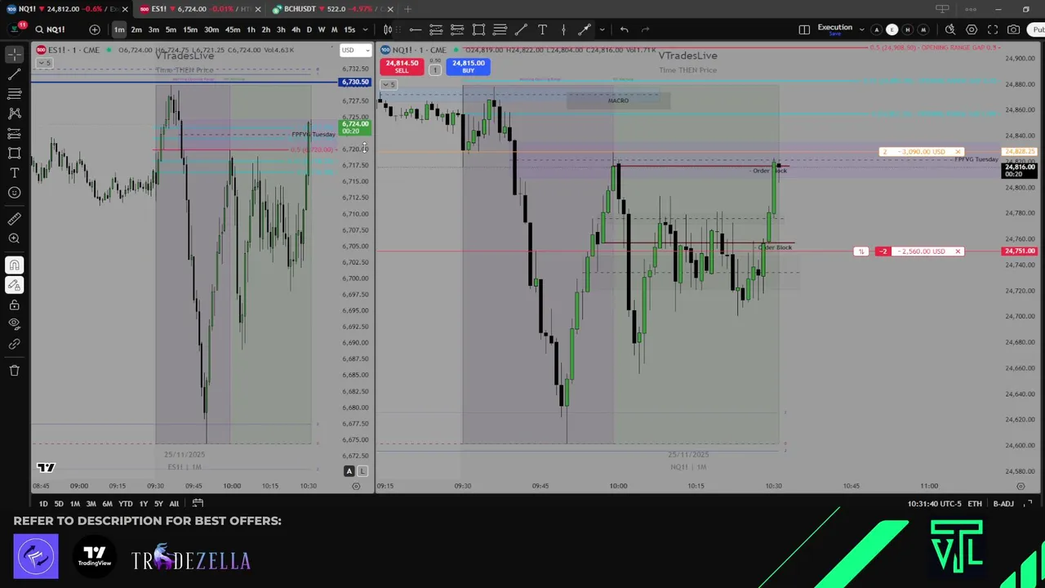Select the E circle button in top bar
The height and width of the screenshot is (588, 1045).
pyautogui.click(x=892, y=29)
